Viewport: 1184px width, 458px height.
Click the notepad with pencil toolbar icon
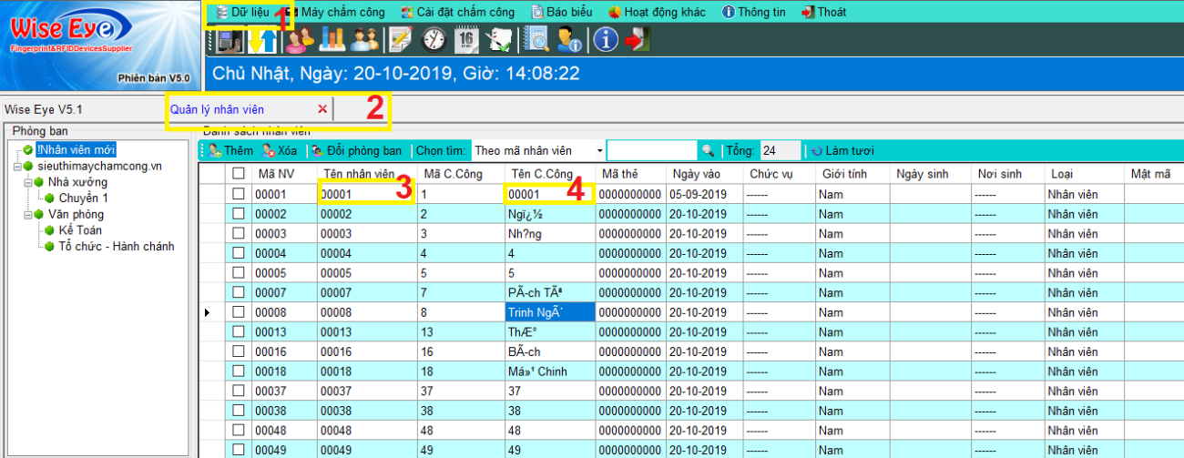(x=400, y=40)
